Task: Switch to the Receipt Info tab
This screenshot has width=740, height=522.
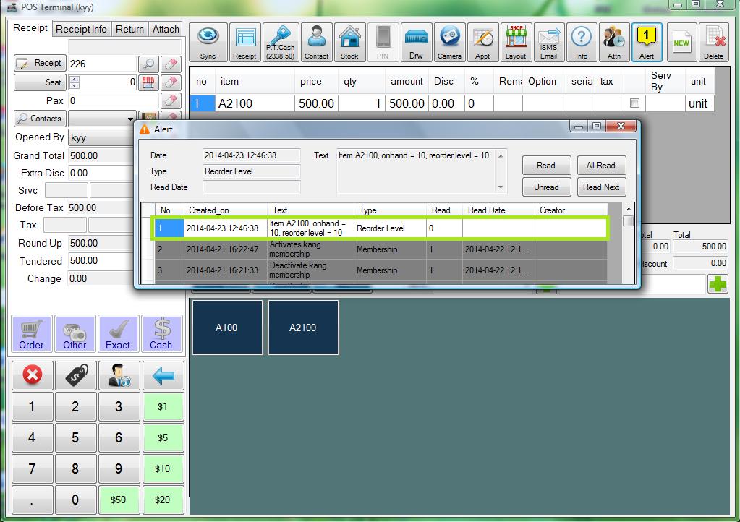Action: click(x=81, y=29)
